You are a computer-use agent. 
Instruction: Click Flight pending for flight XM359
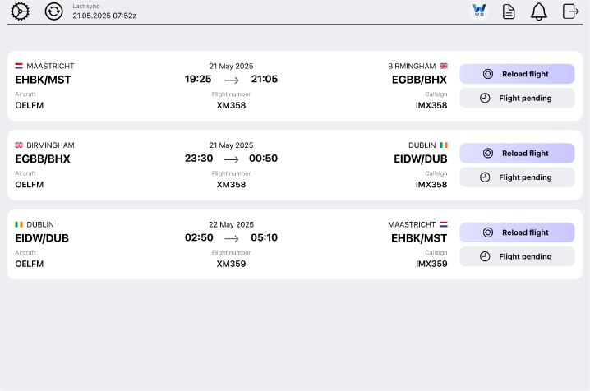tap(517, 256)
